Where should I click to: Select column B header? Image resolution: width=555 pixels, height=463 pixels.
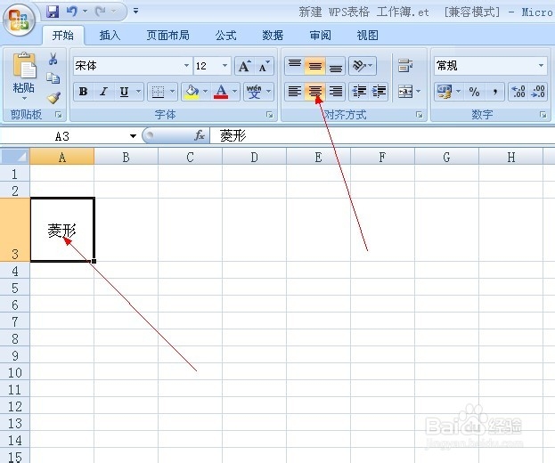tap(126, 157)
